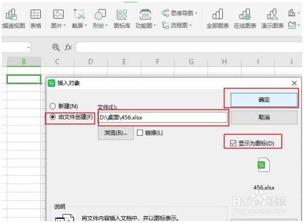Expand the 思维导图 dropdown arrow

click(196, 13)
